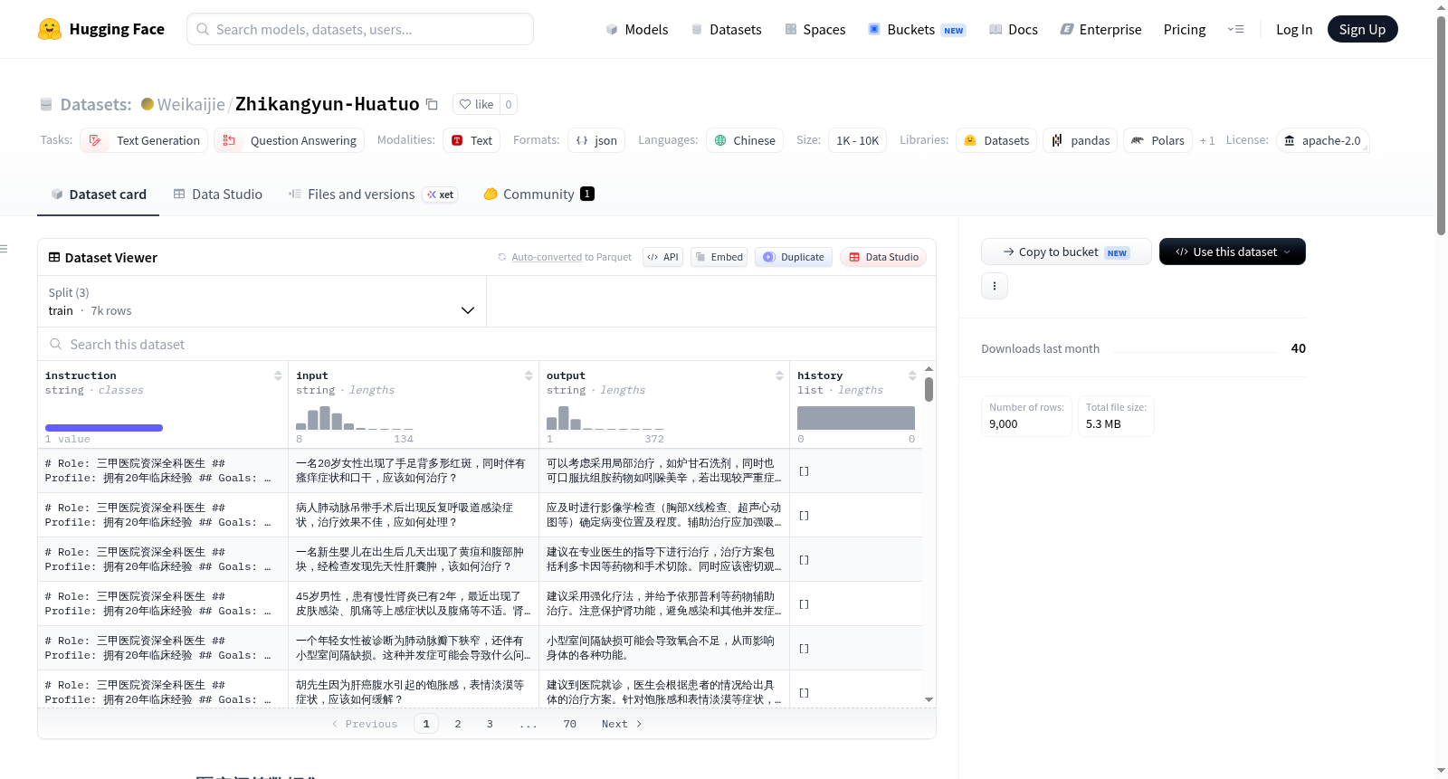Viewport: 1448px width, 779px height.
Task: Open the Use this dataset dropdown
Action: click(x=1233, y=252)
